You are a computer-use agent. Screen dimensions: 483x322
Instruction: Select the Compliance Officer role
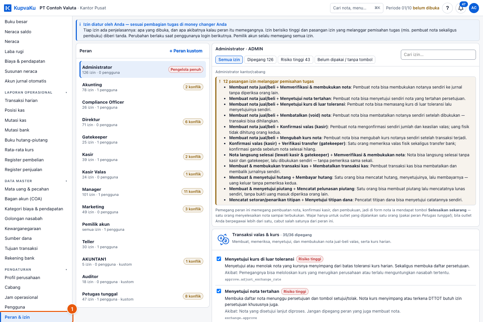[x=143, y=104]
